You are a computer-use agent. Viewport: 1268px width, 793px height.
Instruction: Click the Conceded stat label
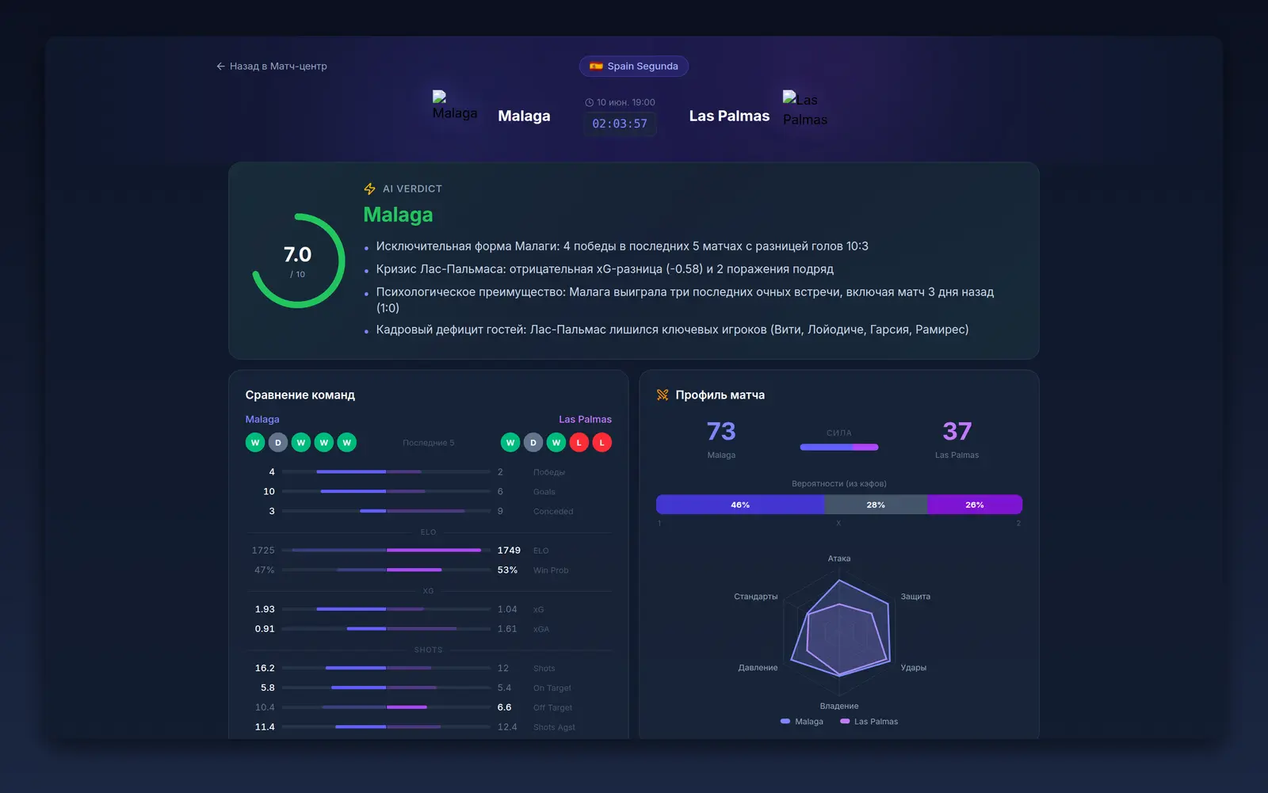coord(553,512)
